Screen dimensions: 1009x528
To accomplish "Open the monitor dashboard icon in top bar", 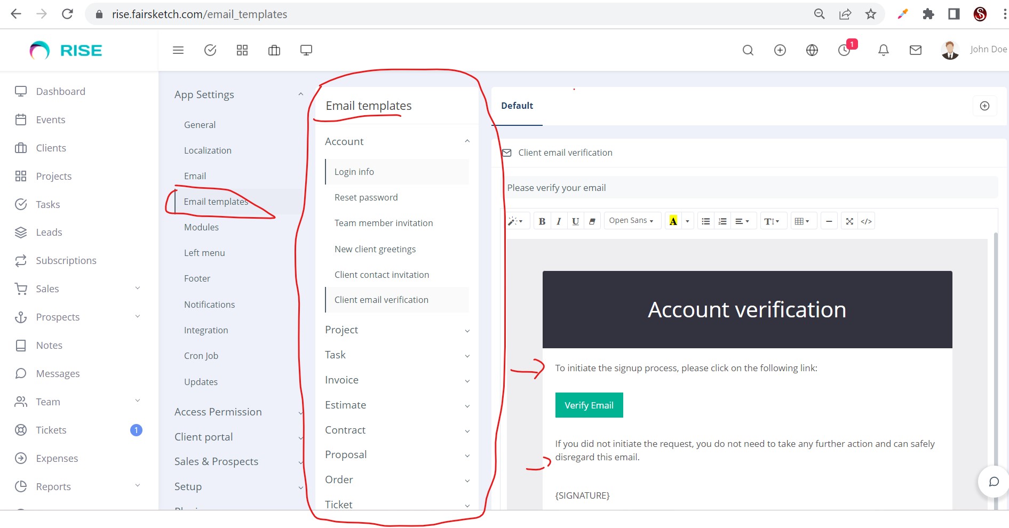I will point(306,50).
